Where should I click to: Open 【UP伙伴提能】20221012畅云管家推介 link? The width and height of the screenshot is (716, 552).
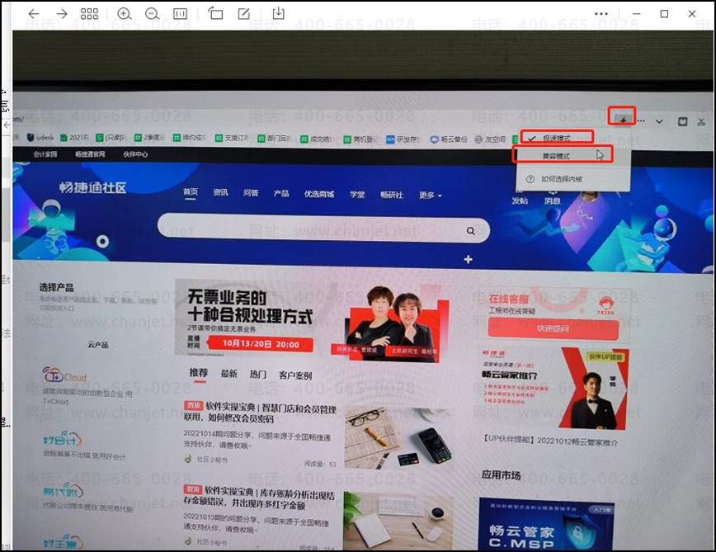(x=550, y=441)
